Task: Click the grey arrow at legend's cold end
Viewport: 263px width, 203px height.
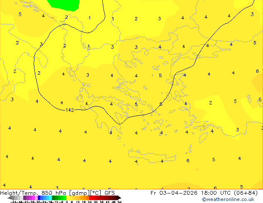Action: (10, 198)
